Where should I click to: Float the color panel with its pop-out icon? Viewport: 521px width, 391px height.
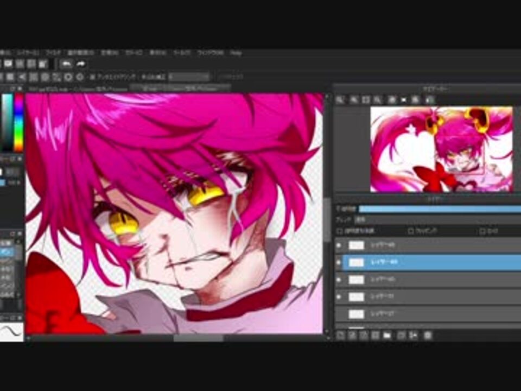tap(12, 89)
